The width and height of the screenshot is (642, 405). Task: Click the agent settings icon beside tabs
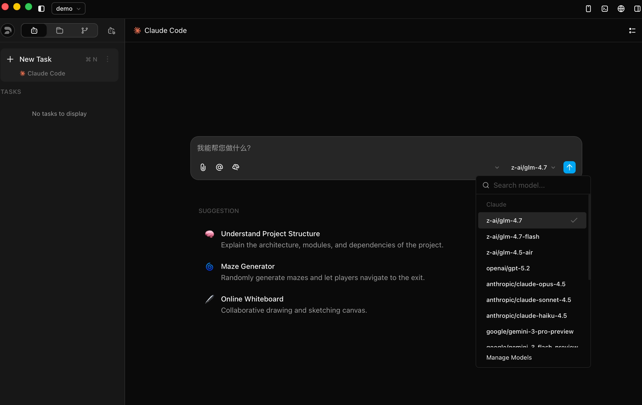coord(112,31)
